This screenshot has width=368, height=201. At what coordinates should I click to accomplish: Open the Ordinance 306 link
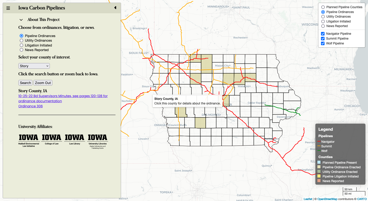30,106
